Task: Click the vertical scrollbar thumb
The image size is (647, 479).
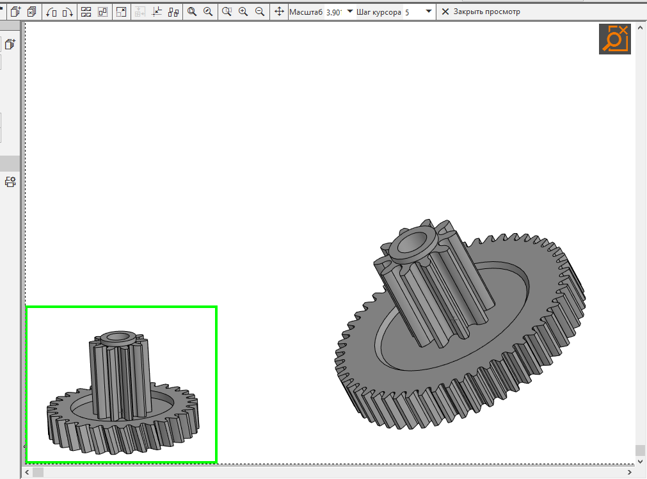Action: click(640, 450)
